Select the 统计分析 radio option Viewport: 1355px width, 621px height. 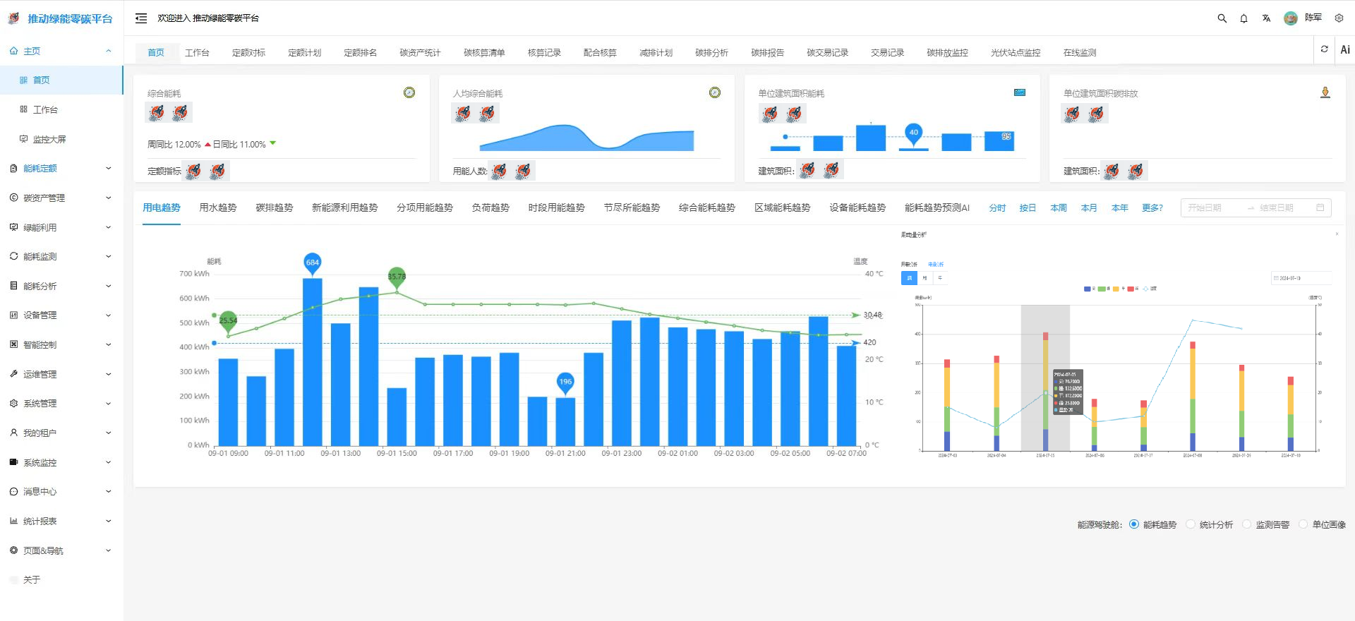(x=1191, y=524)
